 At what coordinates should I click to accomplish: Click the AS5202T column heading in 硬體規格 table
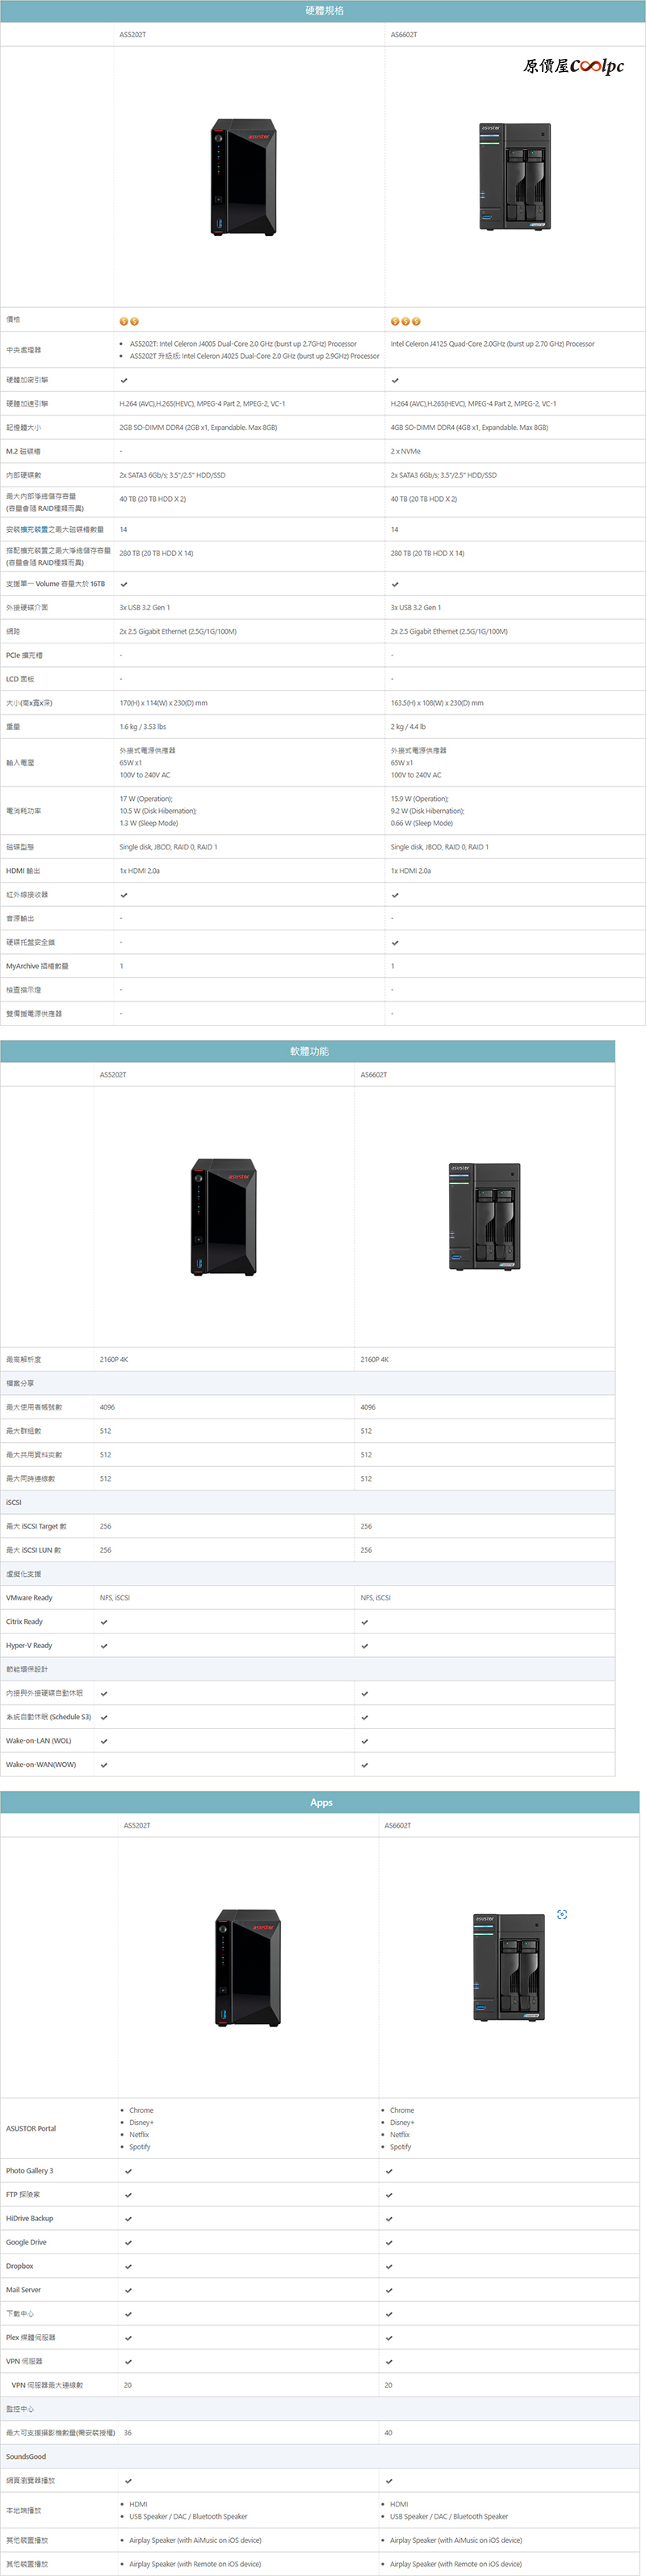pos(132,35)
